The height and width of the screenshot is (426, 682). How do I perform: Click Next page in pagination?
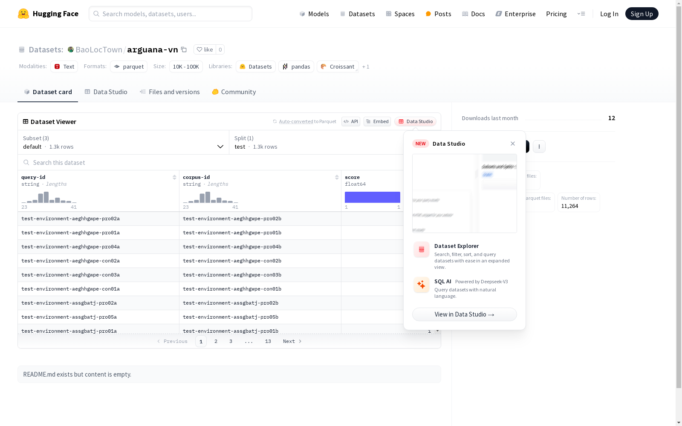pos(292,341)
